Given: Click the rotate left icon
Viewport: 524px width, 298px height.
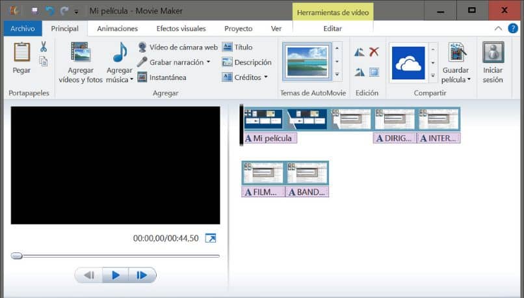Looking at the screenshot, I should click(x=360, y=52).
